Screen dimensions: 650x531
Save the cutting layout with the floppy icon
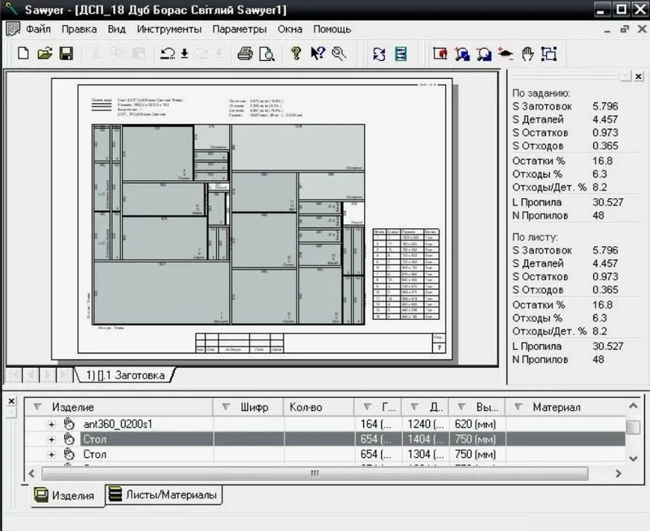66,54
